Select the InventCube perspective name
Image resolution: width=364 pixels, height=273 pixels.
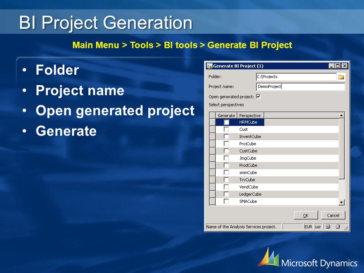pos(250,136)
